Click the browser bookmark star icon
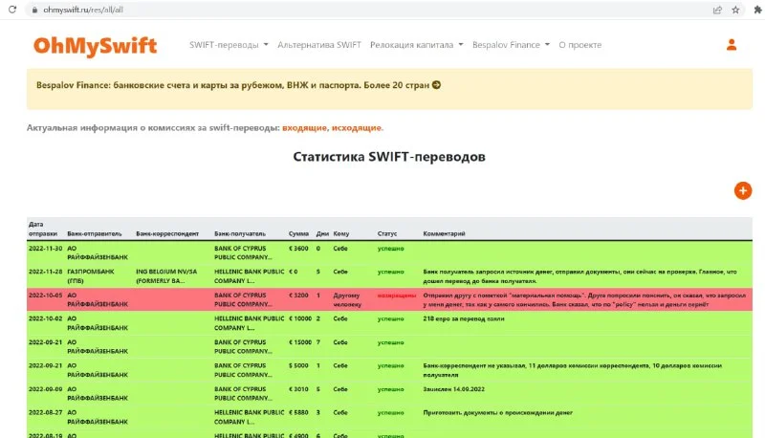This screenshot has height=438, width=765. pyautogui.click(x=735, y=10)
